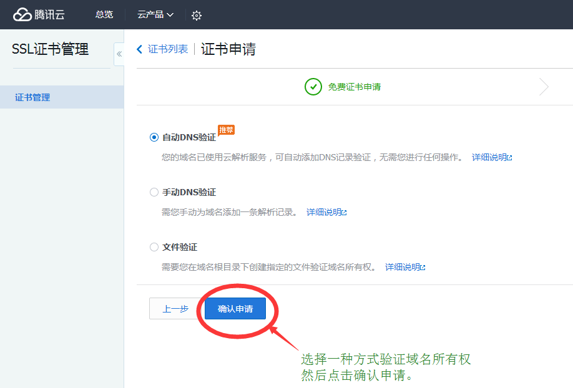This screenshot has height=388, width=573.
Task: Click the 免费证书申请 step label
Action: (x=355, y=87)
